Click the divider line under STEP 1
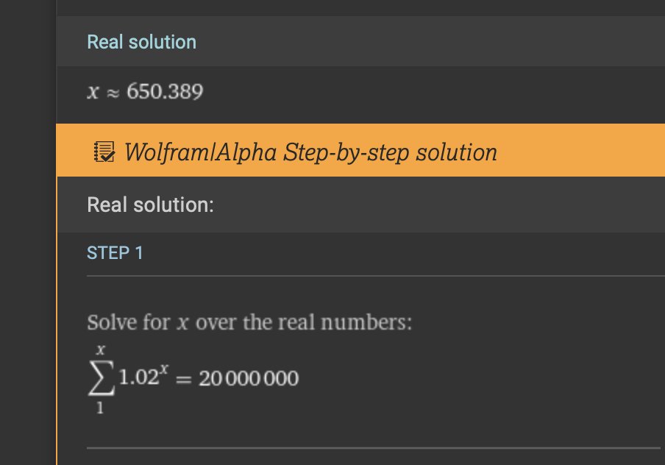This screenshot has height=465, width=665. click(376, 276)
